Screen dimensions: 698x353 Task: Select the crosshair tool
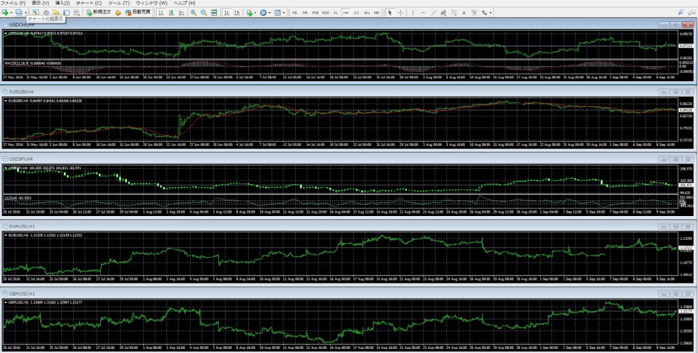pos(401,12)
